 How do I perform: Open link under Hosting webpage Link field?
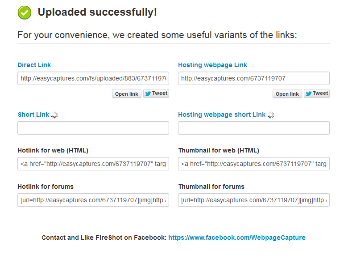tap(287, 94)
